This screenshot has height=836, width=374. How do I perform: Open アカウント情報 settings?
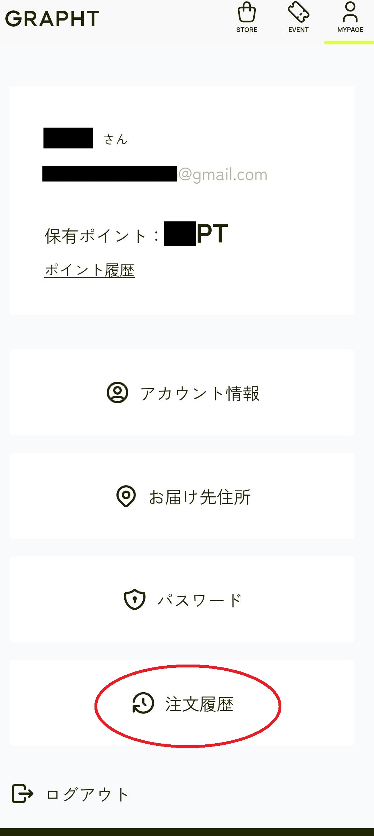coord(200,394)
